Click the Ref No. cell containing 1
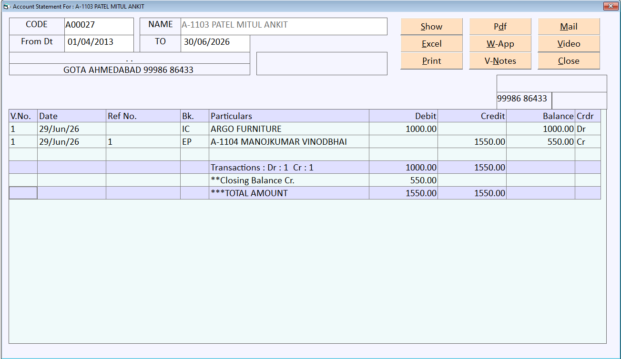This screenshot has width=621, height=359. 143,142
